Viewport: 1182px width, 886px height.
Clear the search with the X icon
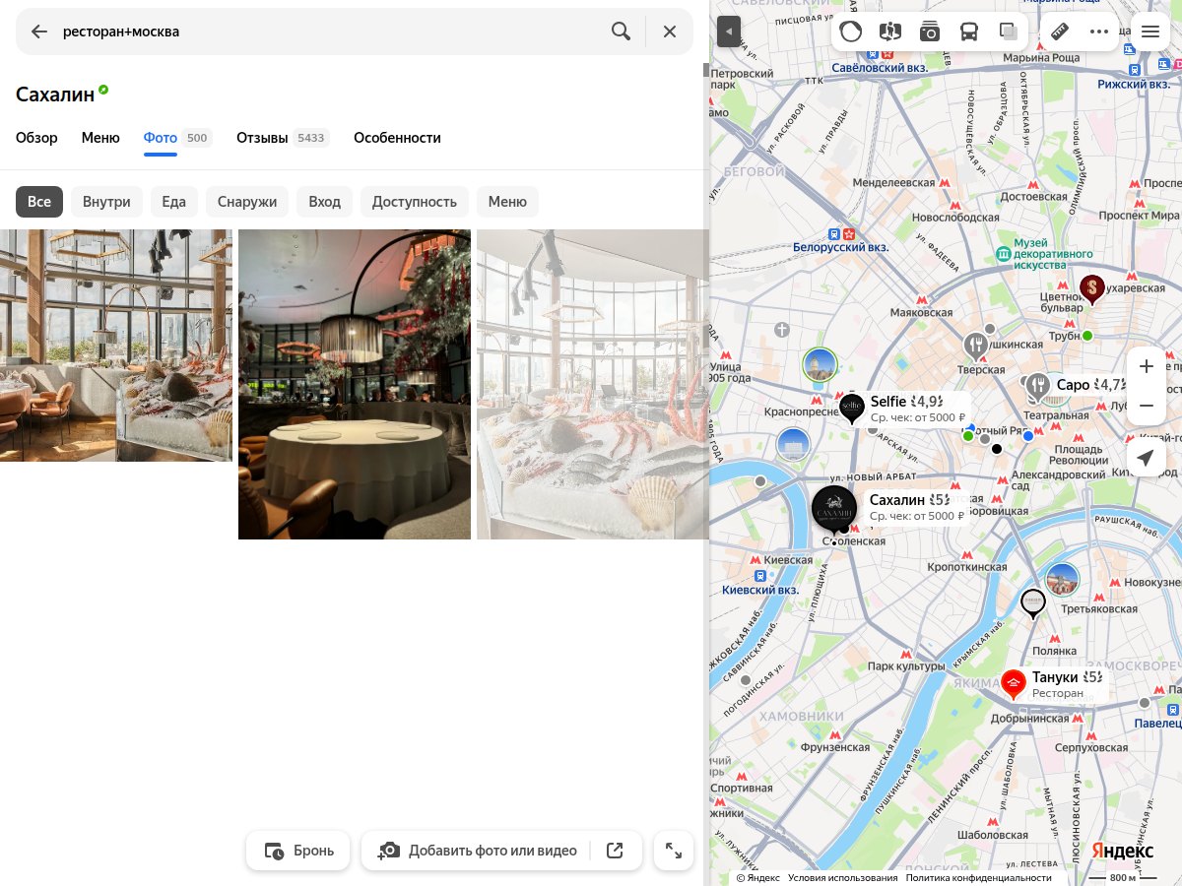(670, 32)
